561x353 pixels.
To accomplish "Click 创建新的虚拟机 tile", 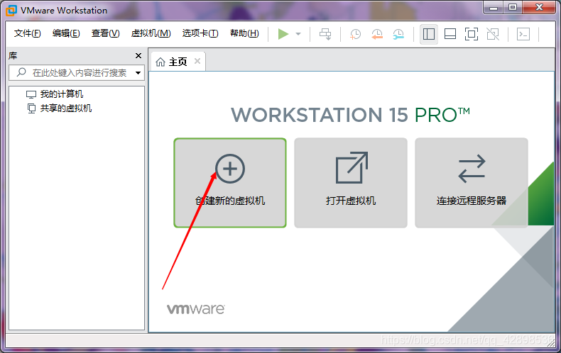I will pyautogui.click(x=230, y=183).
